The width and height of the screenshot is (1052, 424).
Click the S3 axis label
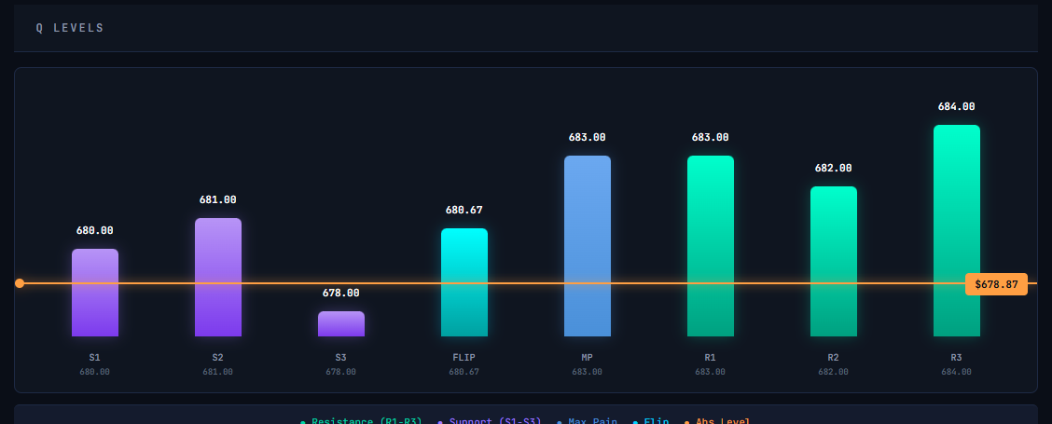coord(341,357)
